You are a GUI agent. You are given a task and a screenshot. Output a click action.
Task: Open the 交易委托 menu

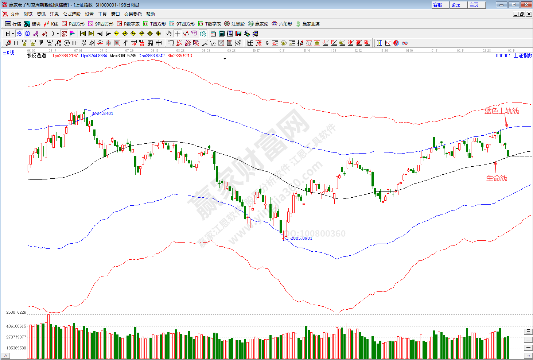coord(133,14)
